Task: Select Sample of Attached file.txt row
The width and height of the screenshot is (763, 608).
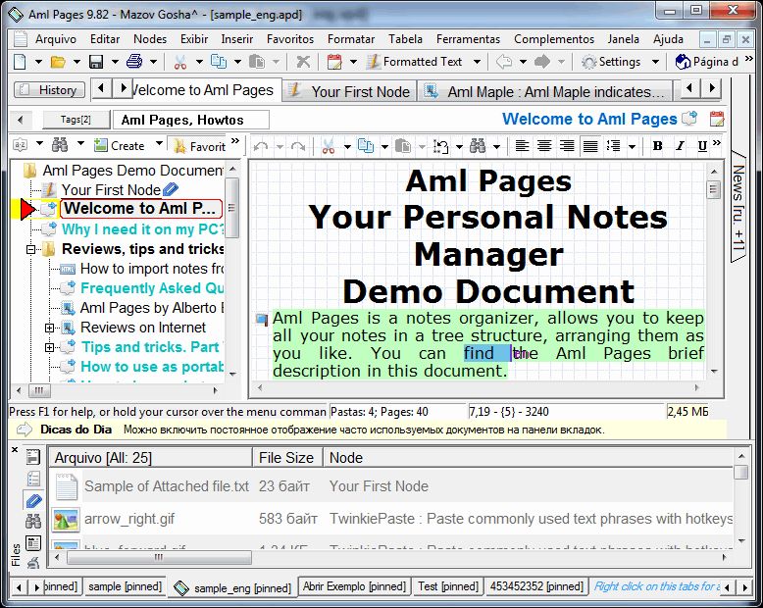Action: point(392,486)
